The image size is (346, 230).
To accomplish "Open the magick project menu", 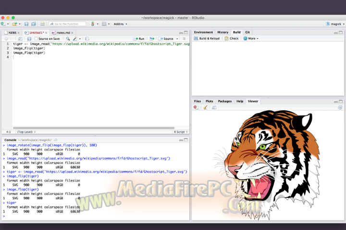I will [x=335, y=24].
